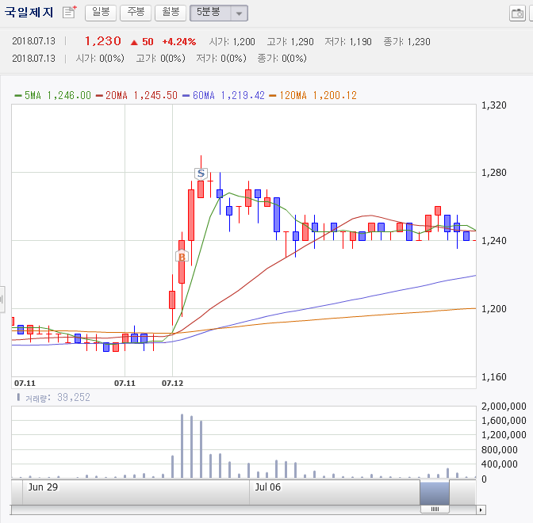The width and height of the screenshot is (533, 523).
Task: Click the current price 1,230
Action: tap(102, 41)
